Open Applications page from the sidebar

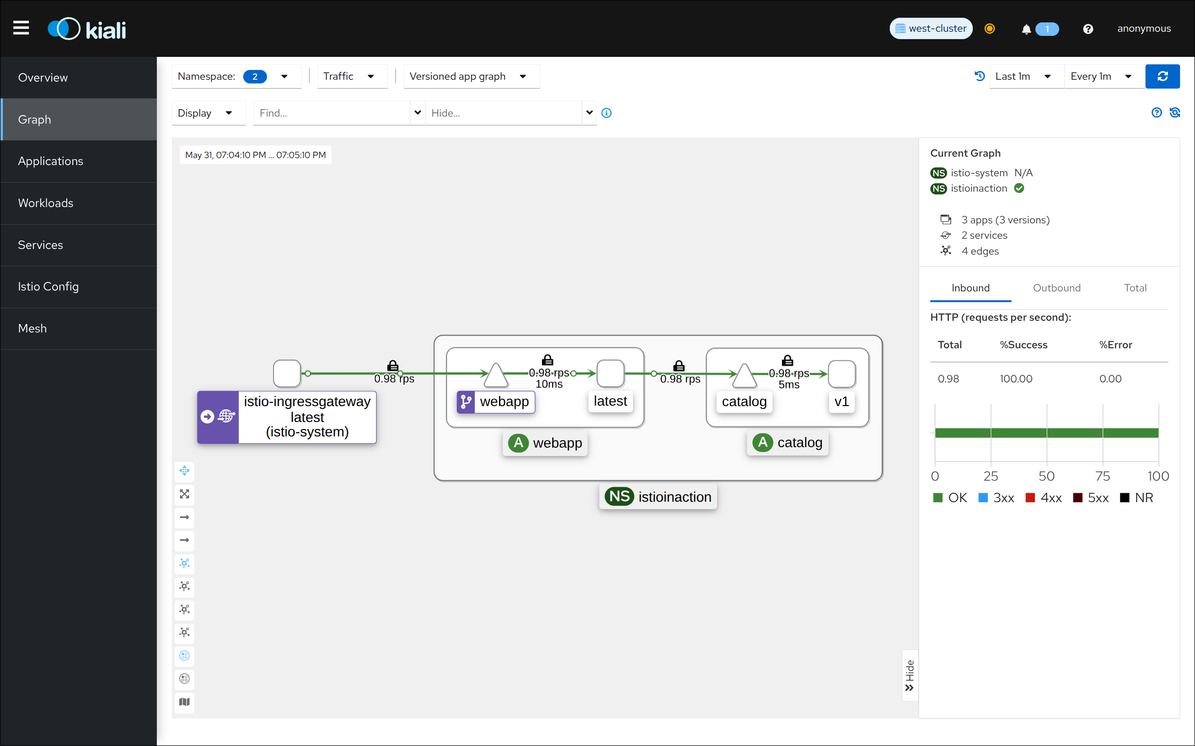pos(79,161)
